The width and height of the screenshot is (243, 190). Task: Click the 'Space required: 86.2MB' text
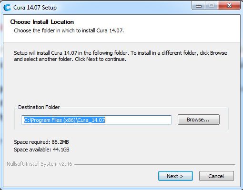[x=41, y=142]
